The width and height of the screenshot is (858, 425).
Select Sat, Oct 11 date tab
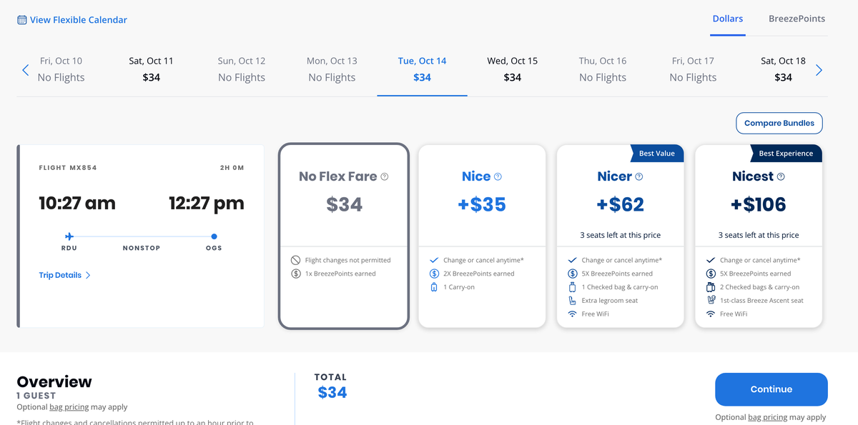[151, 69]
